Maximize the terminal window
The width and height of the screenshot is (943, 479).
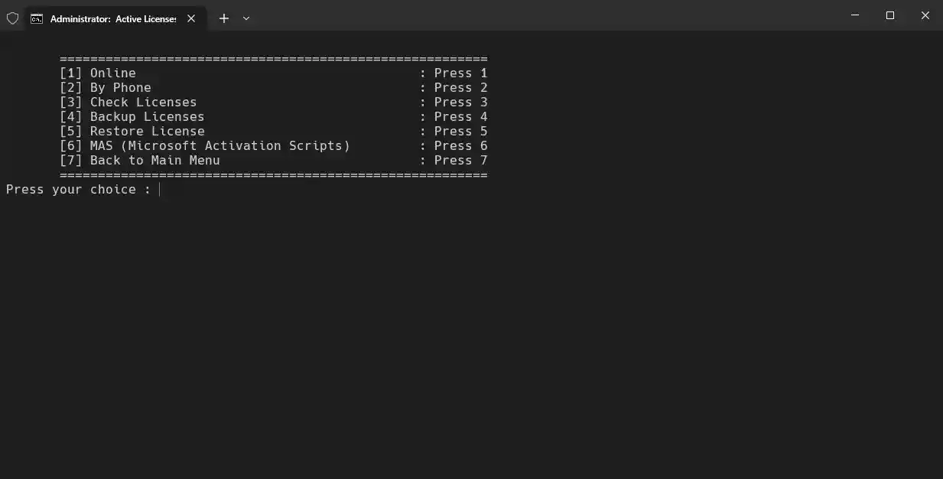pyautogui.click(x=890, y=15)
